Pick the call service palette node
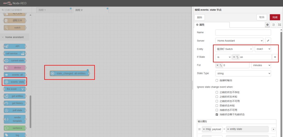Viewport: 283px width, 137px height. [x=15, y=53]
